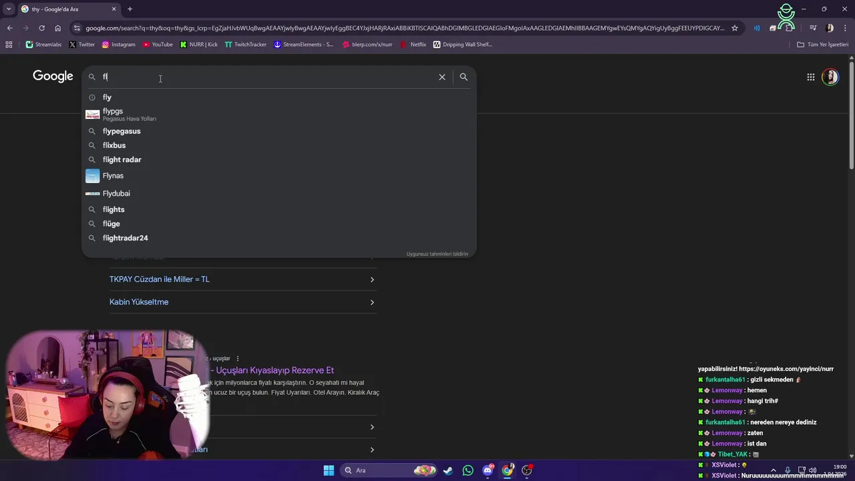
Task: Open WhatsApp from the taskbar
Action: coord(468,470)
